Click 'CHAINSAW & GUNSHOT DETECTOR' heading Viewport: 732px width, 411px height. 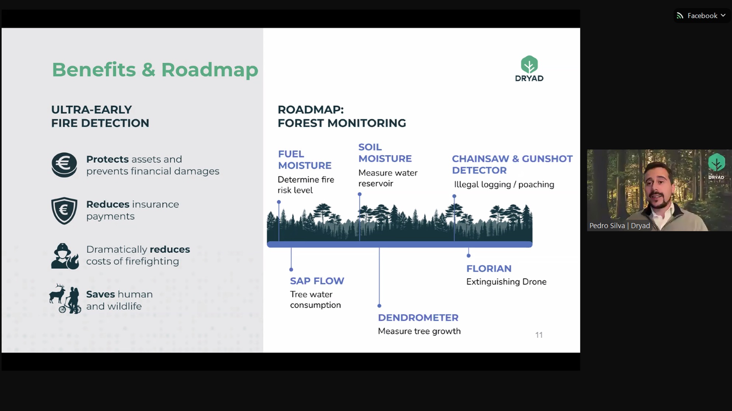click(x=512, y=164)
